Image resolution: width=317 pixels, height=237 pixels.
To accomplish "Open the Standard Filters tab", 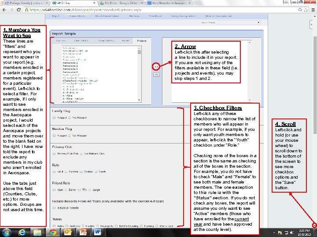I will coord(77,16).
